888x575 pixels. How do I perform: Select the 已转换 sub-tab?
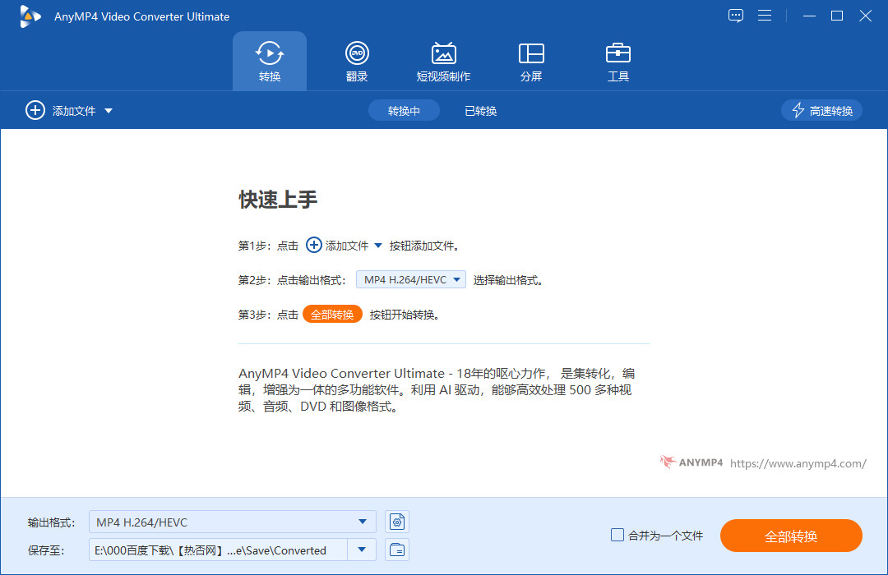click(481, 111)
